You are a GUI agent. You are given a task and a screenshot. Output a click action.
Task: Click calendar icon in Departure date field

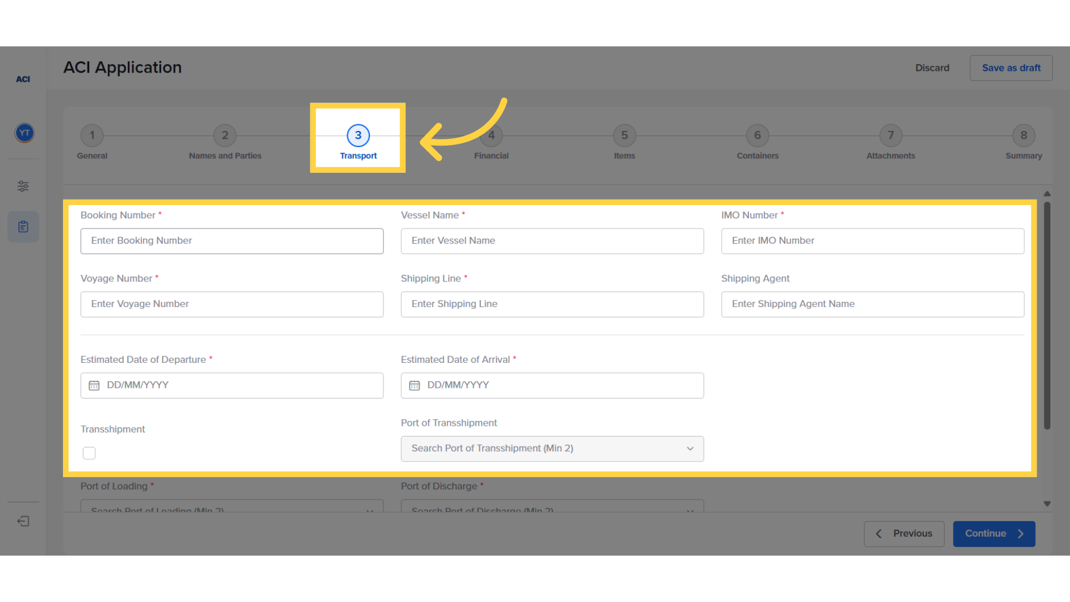coord(94,386)
